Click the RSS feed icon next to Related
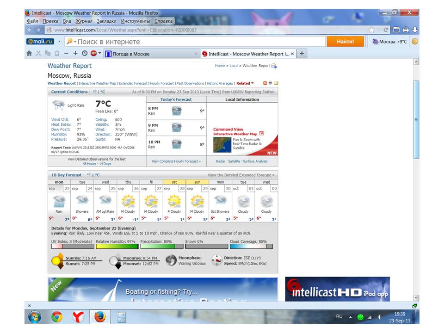Viewport: 444px width, 333px height. click(x=265, y=83)
